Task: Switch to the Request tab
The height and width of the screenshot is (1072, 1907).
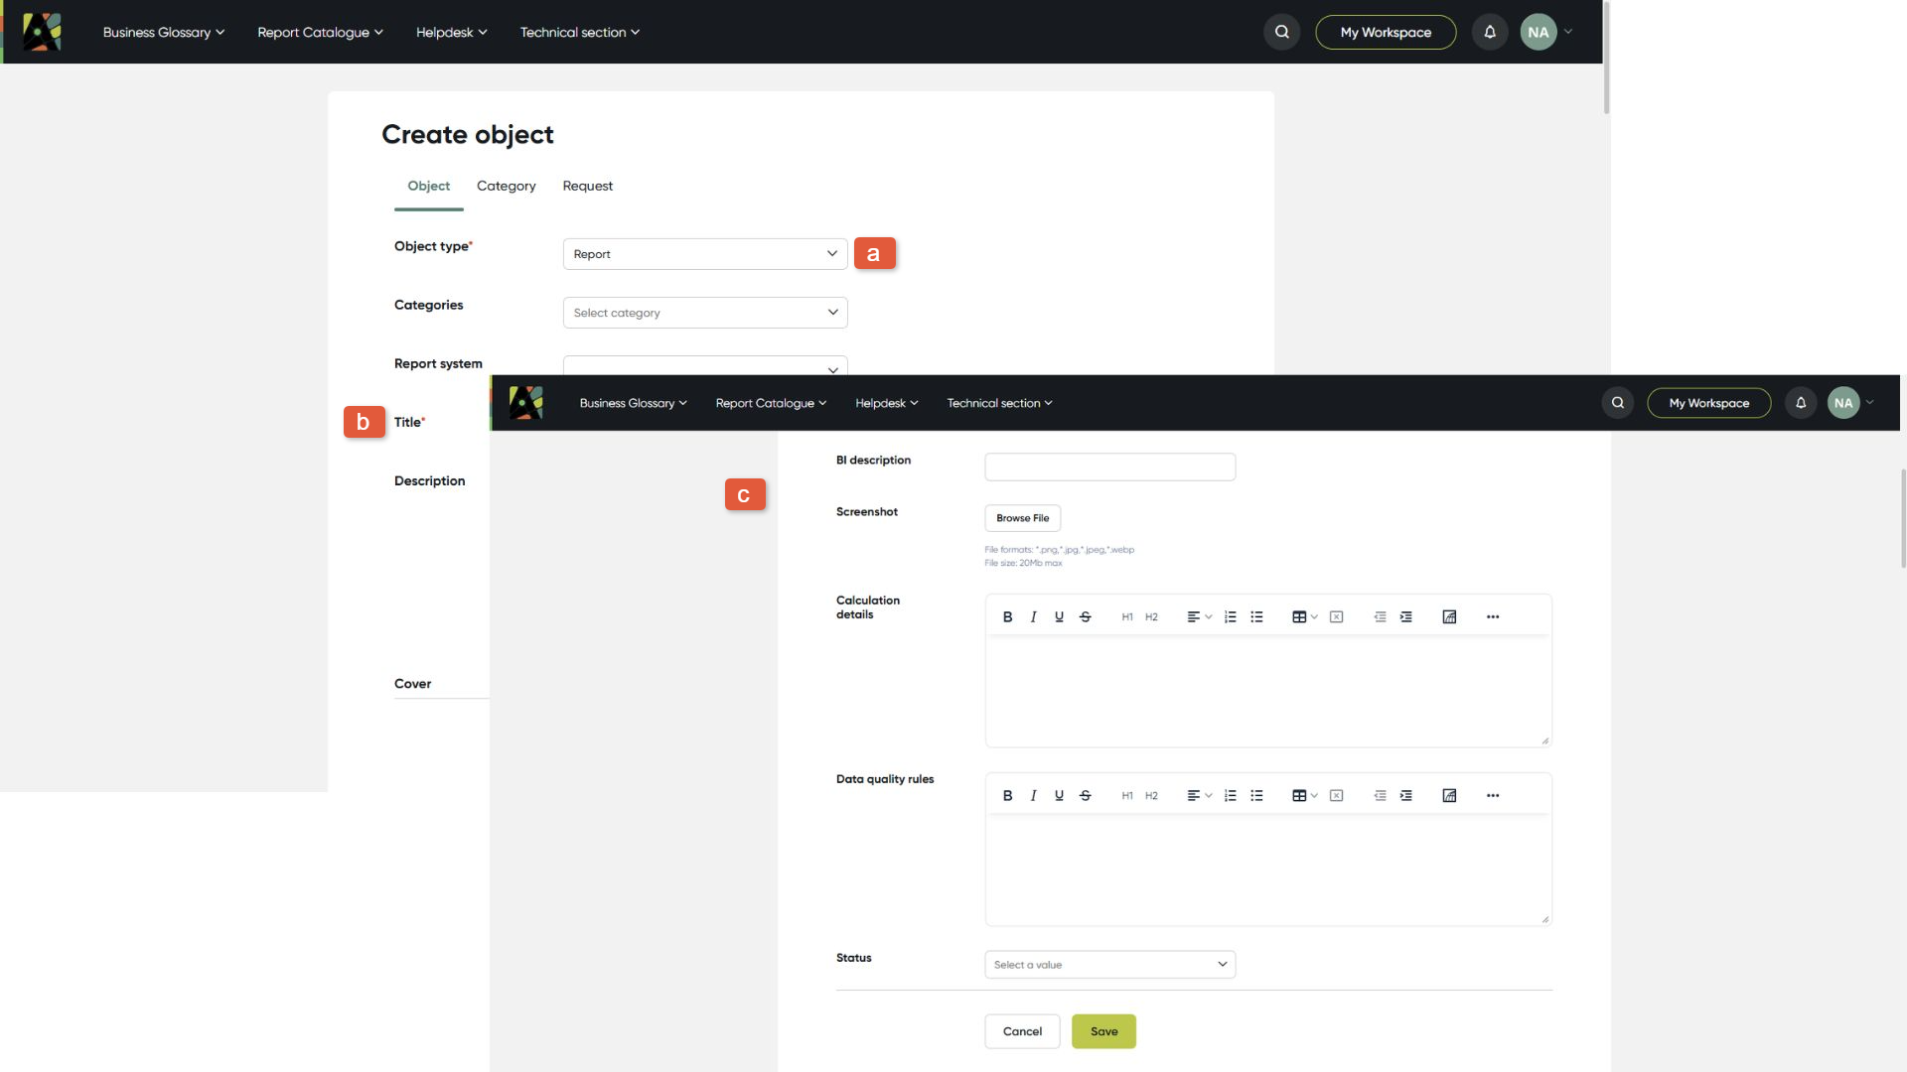Action: (587, 187)
